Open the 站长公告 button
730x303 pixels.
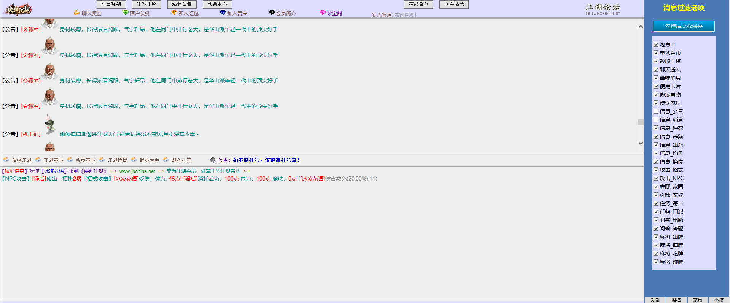pyautogui.click(x=182, y=4)
